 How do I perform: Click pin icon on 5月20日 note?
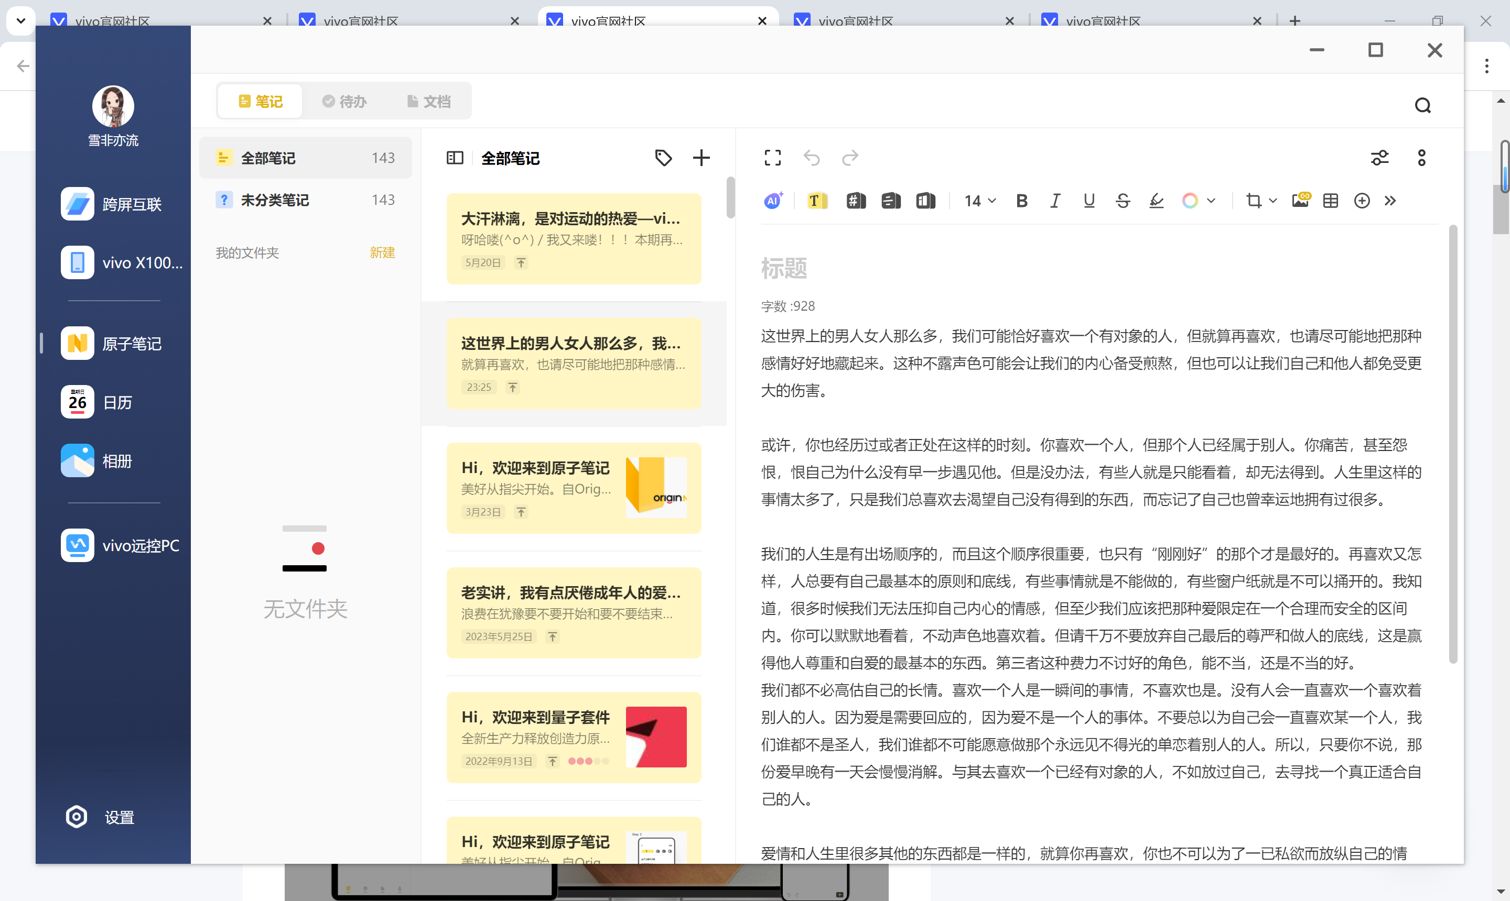coord(521,263)
